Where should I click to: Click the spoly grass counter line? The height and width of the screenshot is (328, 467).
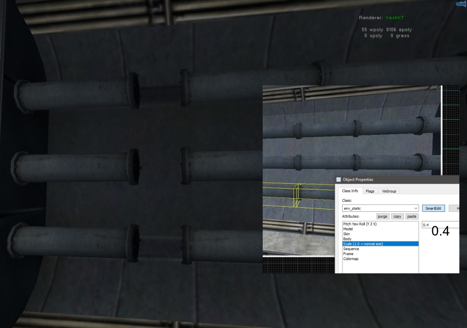[x=387, y=36]
